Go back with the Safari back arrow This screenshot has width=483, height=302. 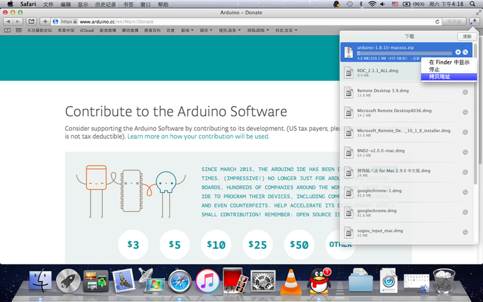point(8,21)
